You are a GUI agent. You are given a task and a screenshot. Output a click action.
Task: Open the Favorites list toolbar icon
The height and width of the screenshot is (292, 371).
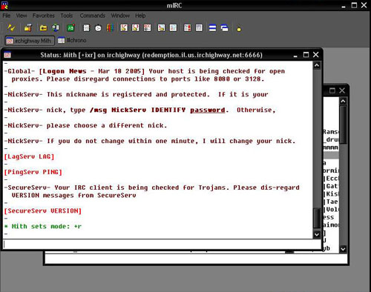point(56,28)
